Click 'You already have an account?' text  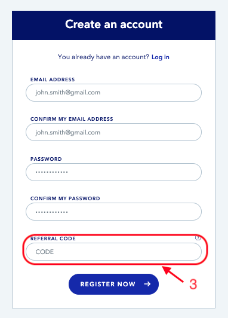[103, 57]
